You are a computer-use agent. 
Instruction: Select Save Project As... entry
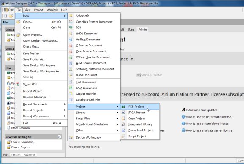click(x=41, y=59)
